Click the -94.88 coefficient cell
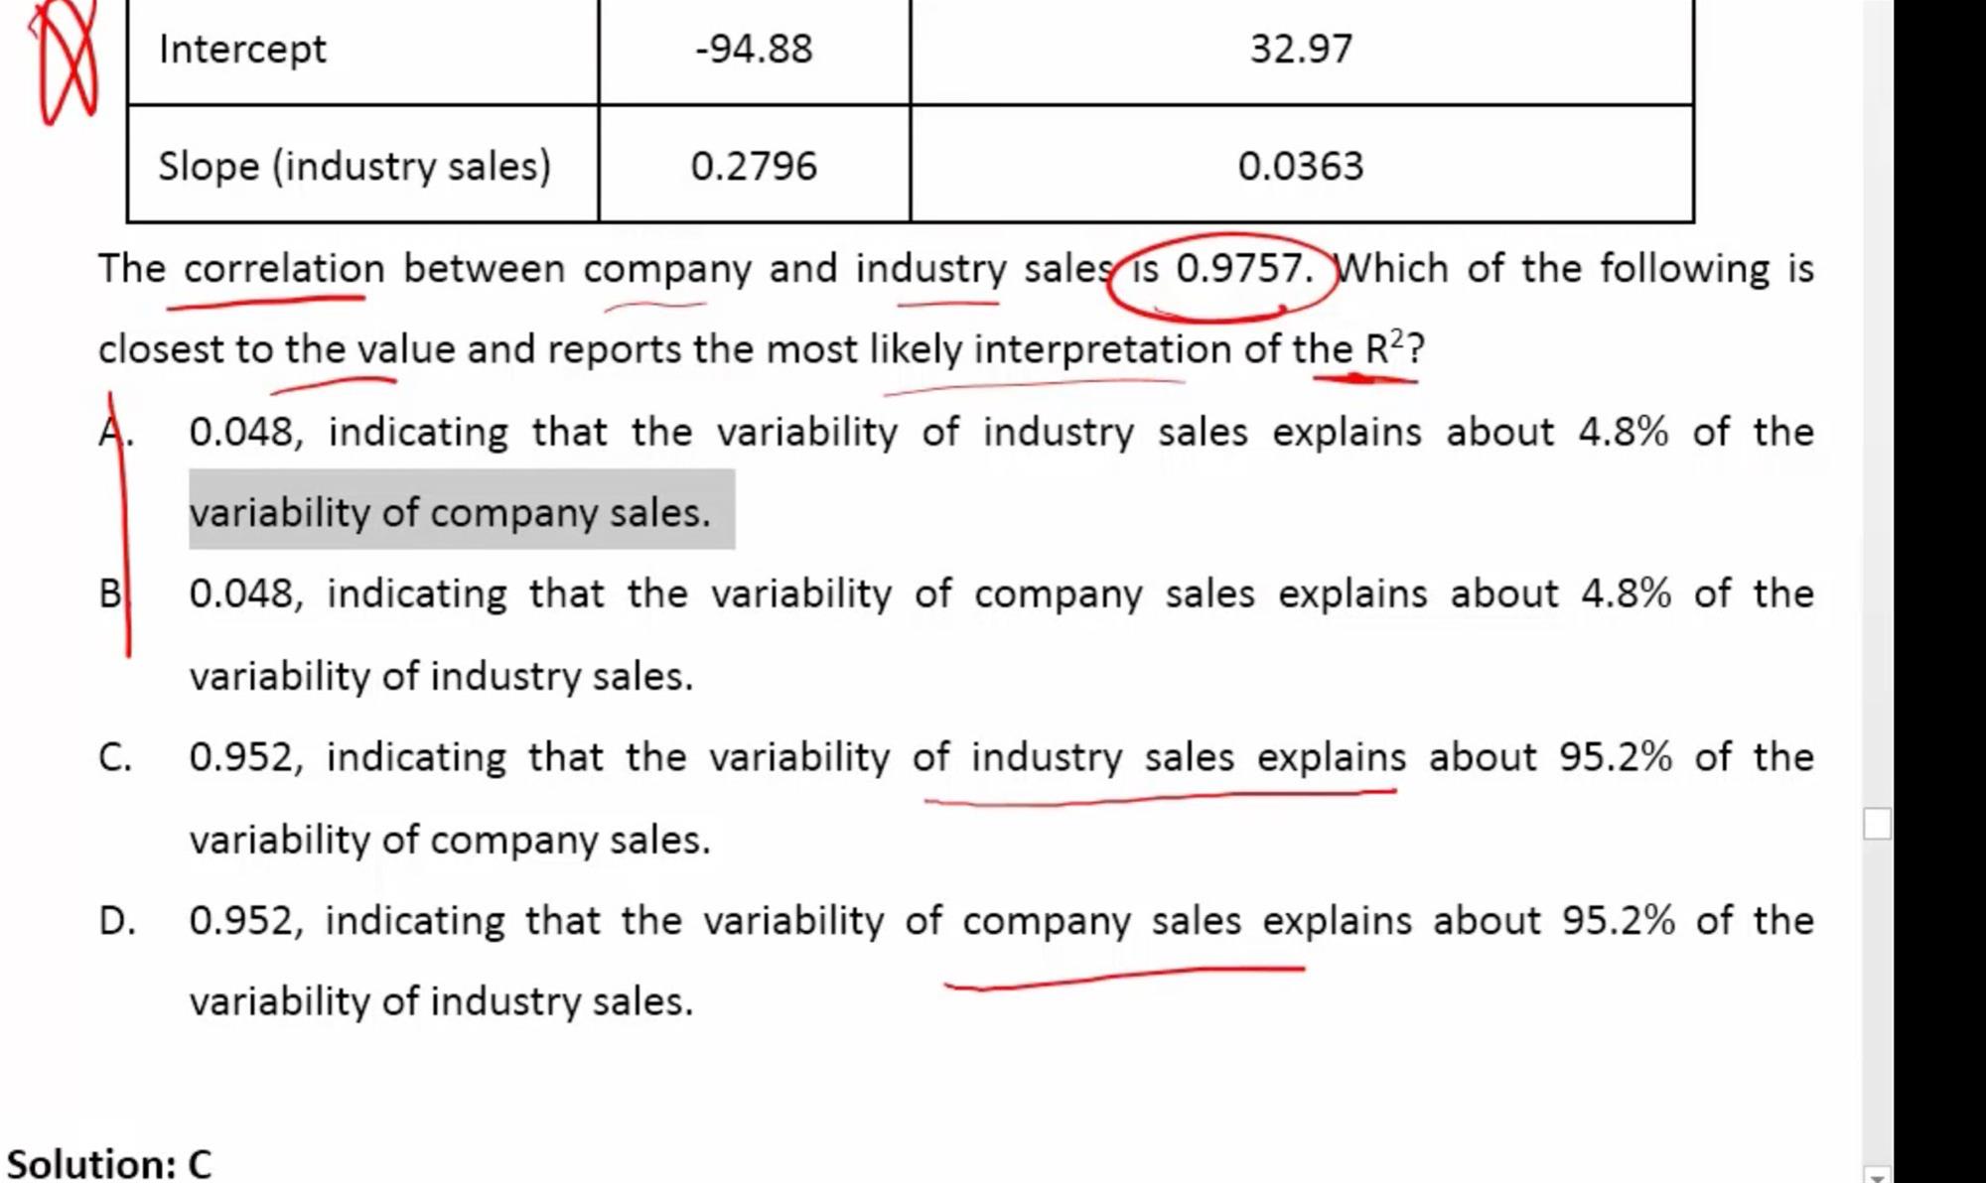The height and width of the screenshot is (1183, 1986). [x=754, y=49]
